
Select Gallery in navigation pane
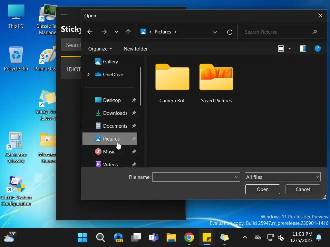click(x=110, y=61)
